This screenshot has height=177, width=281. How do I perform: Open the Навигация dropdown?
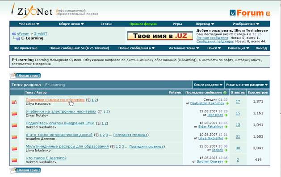[x=239, y=48]
